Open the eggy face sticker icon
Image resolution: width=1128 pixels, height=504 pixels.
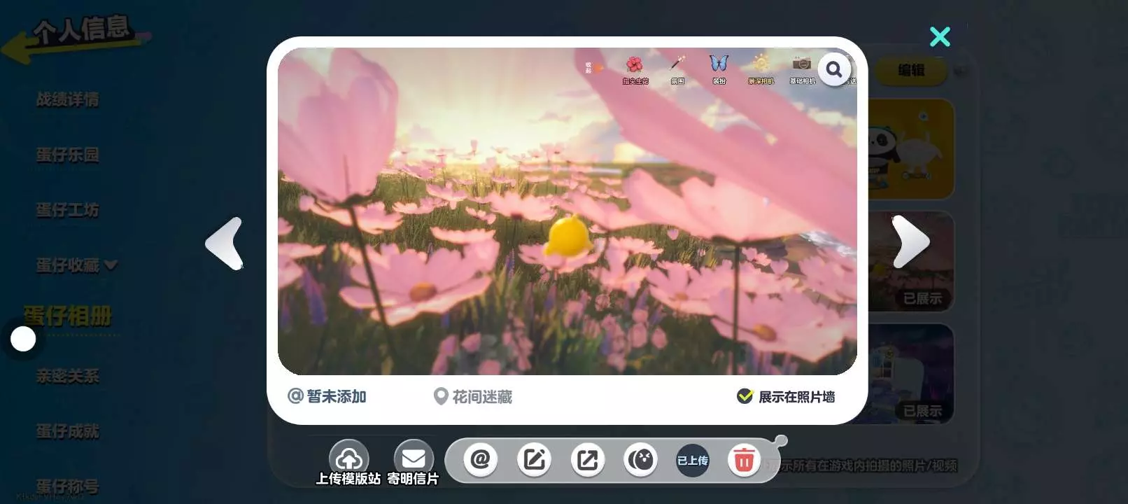point(640,460)
